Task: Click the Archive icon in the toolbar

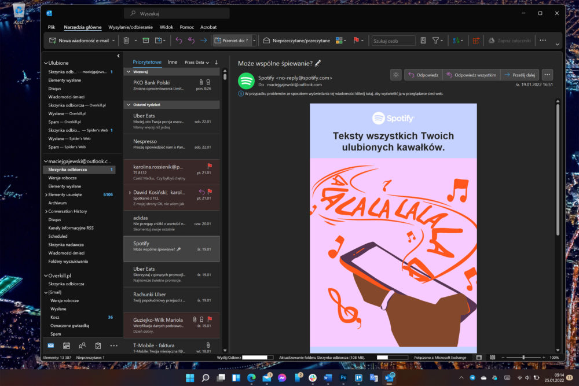Action: click(x=146, y=41)
